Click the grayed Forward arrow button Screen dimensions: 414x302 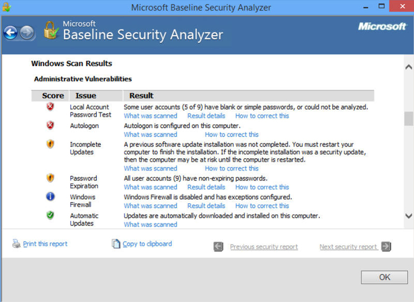click(x=27, y=33)
